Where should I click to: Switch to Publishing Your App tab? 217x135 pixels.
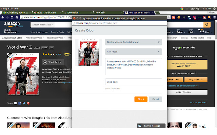coord(17,13)
